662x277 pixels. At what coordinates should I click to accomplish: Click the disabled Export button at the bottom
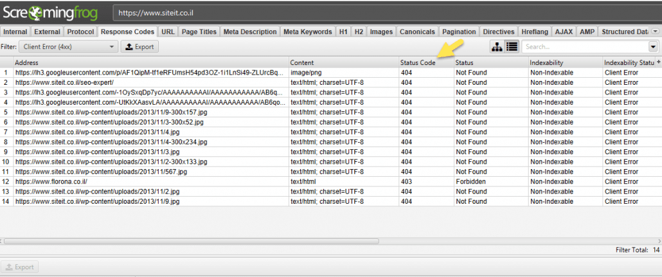pos(20,267)
